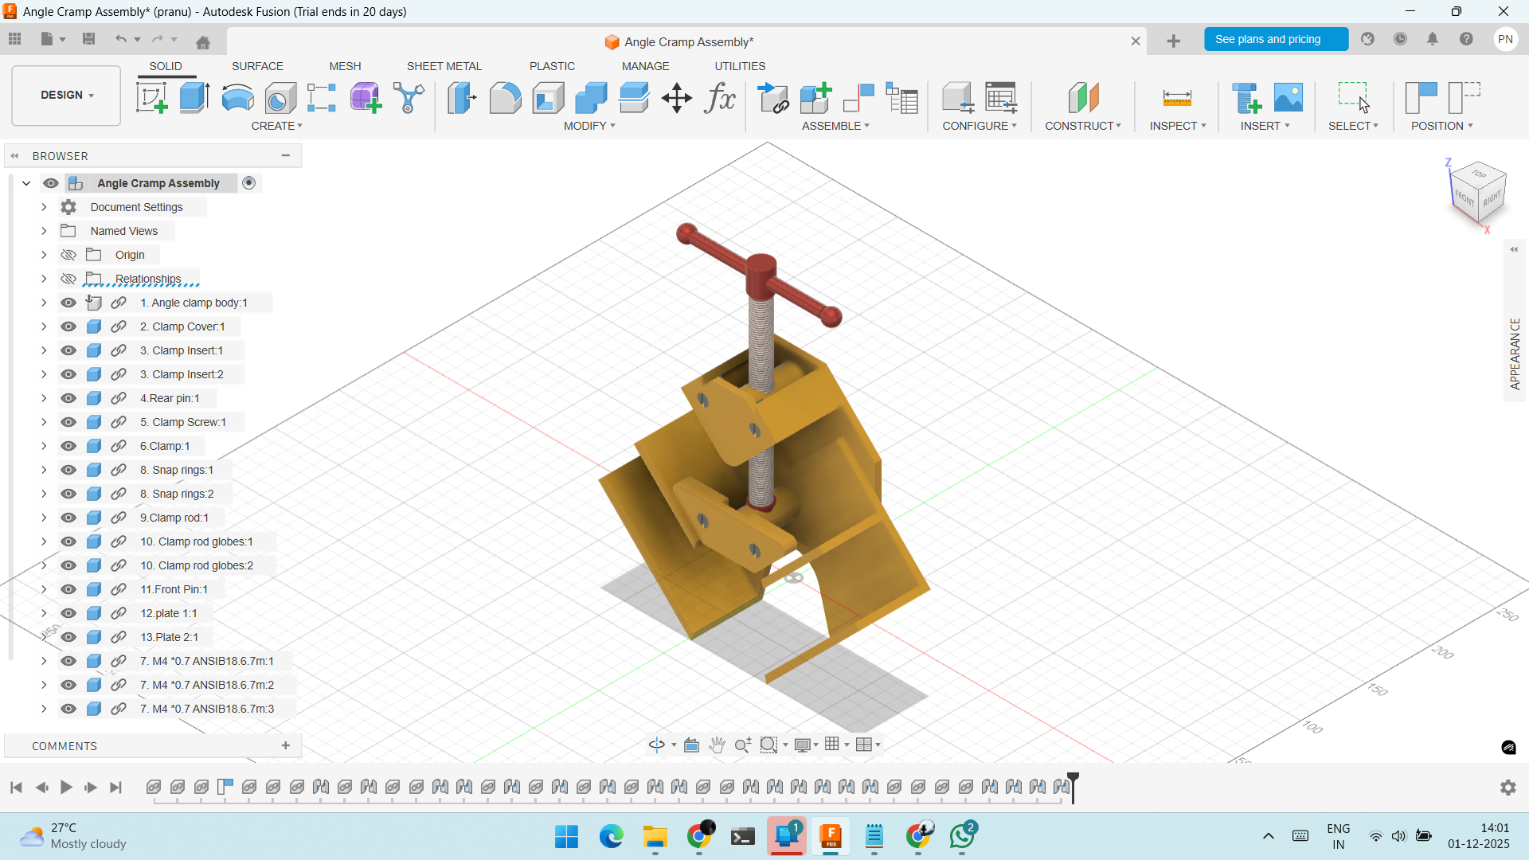Screen dimensions: 1529x860
Task: Activate radio button beside Angle Cramp Assembly
Action: coord(248,183)
